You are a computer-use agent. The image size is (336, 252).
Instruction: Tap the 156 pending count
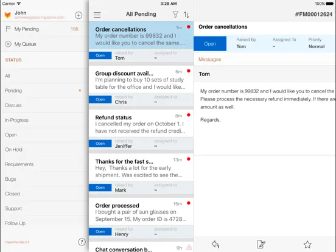point(75,29)
